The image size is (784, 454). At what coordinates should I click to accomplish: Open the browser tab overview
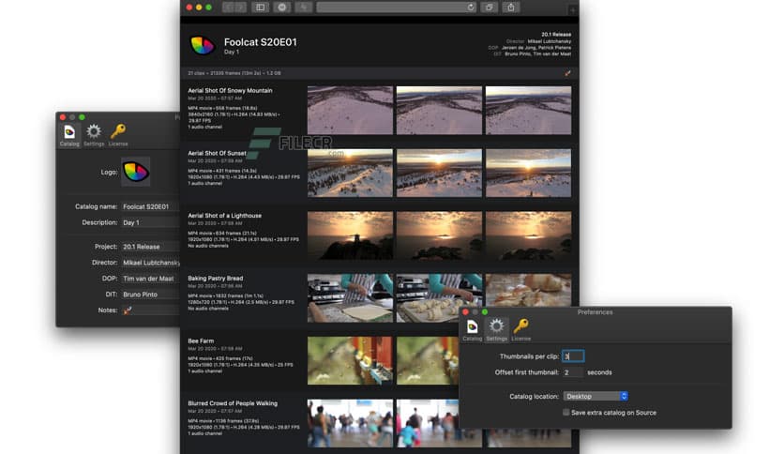[489, 7]
